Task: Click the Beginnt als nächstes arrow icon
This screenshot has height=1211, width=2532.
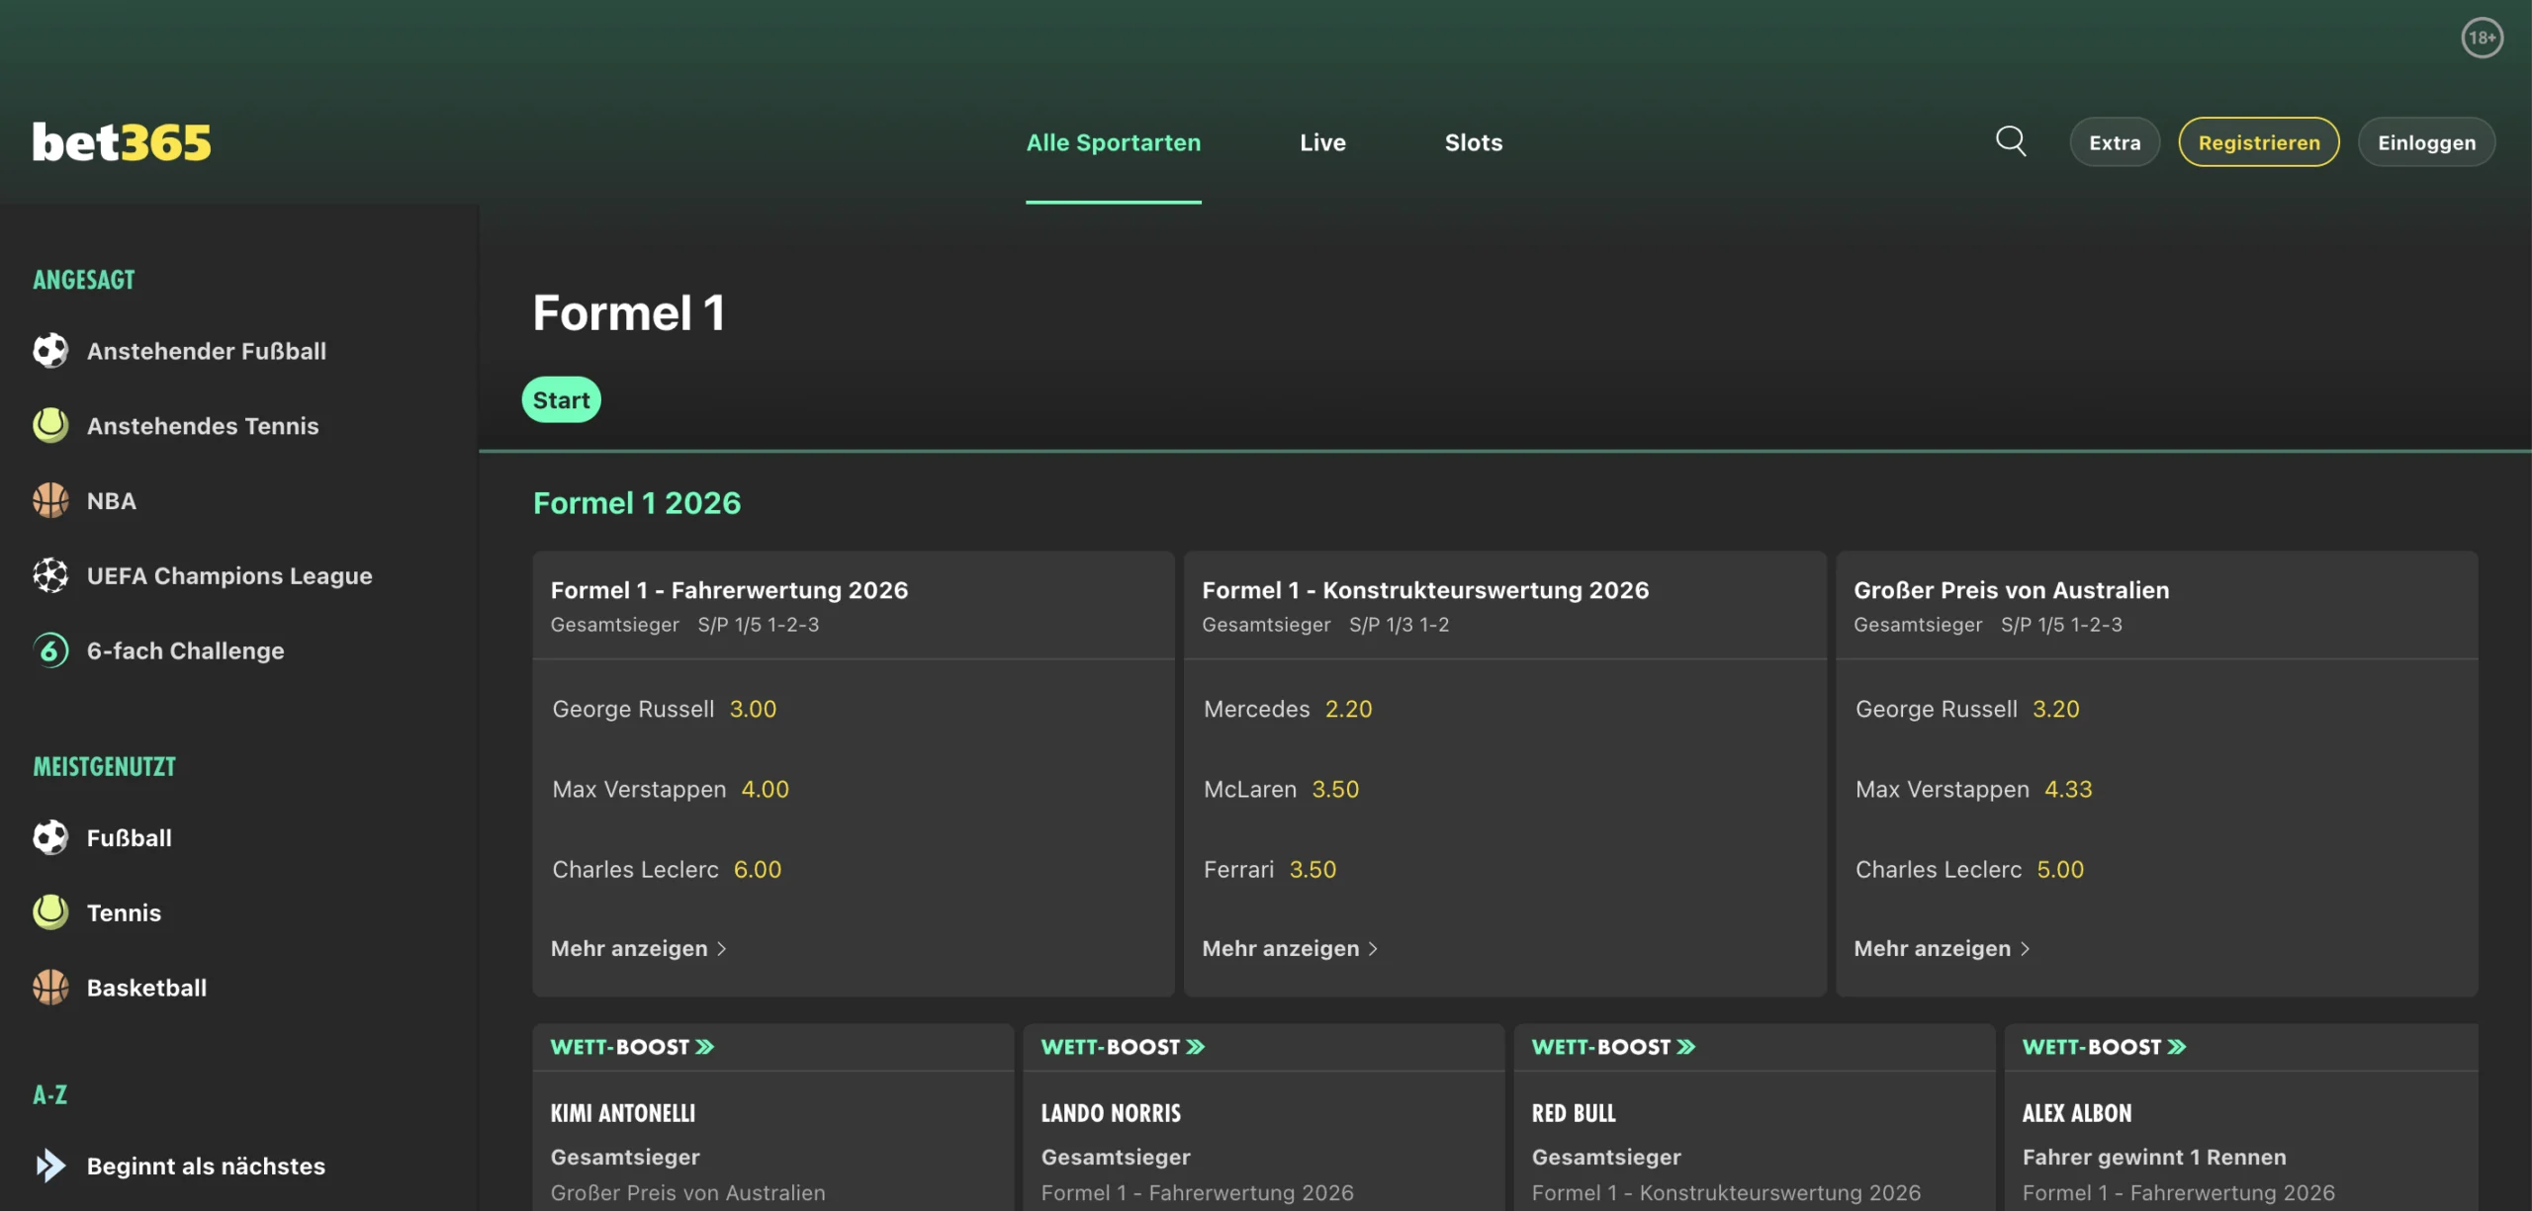Action: (50, 1166)
